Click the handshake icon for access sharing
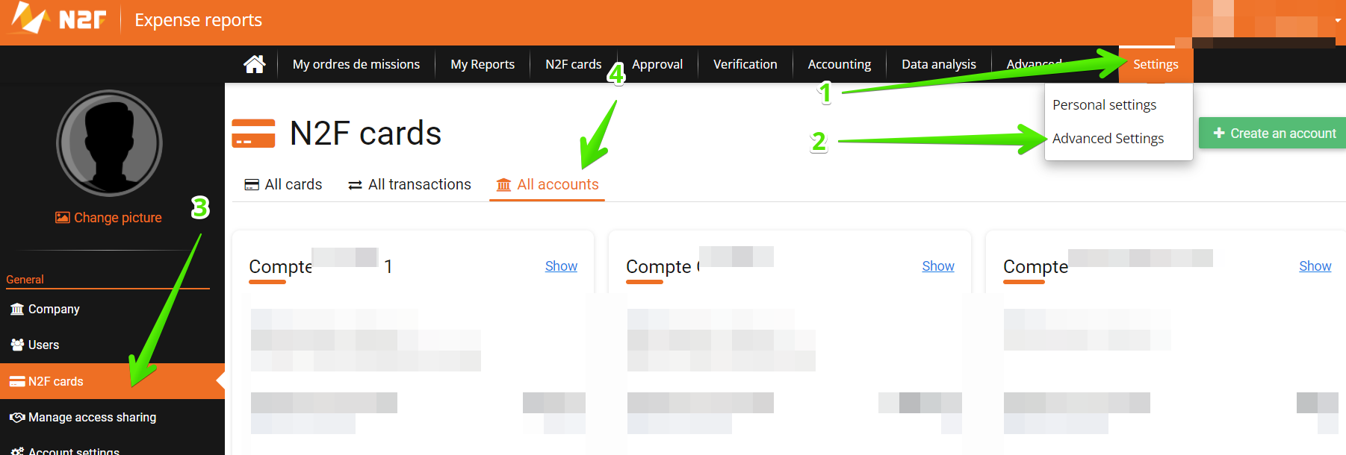 [x=17, y=418]
